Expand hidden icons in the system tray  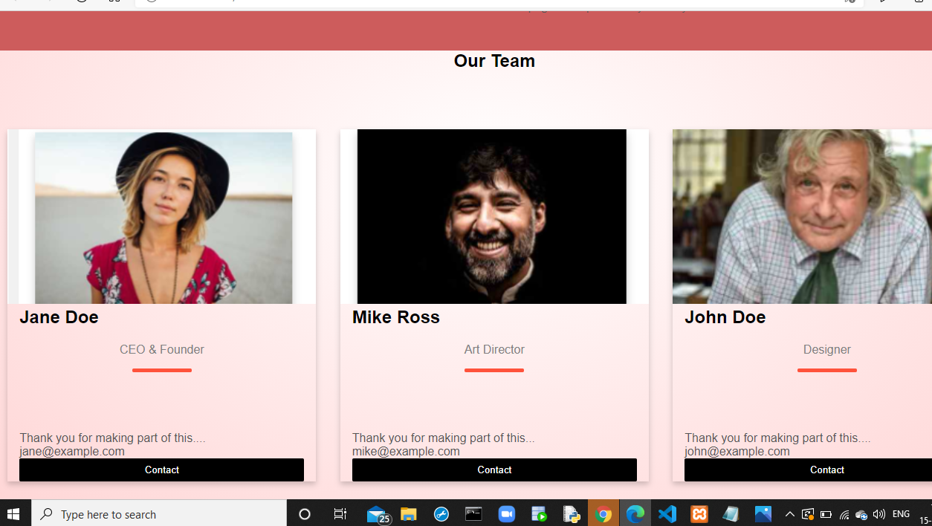[789, 513]
